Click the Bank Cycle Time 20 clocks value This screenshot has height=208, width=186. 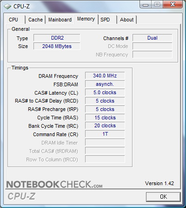point(105,125)
